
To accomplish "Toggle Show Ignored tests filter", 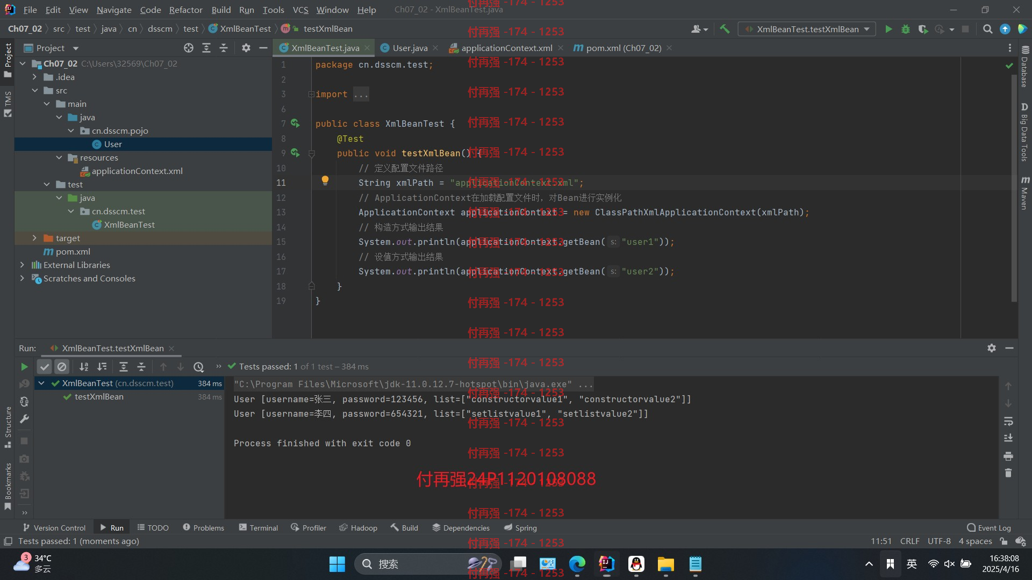I will click(62, 367).
